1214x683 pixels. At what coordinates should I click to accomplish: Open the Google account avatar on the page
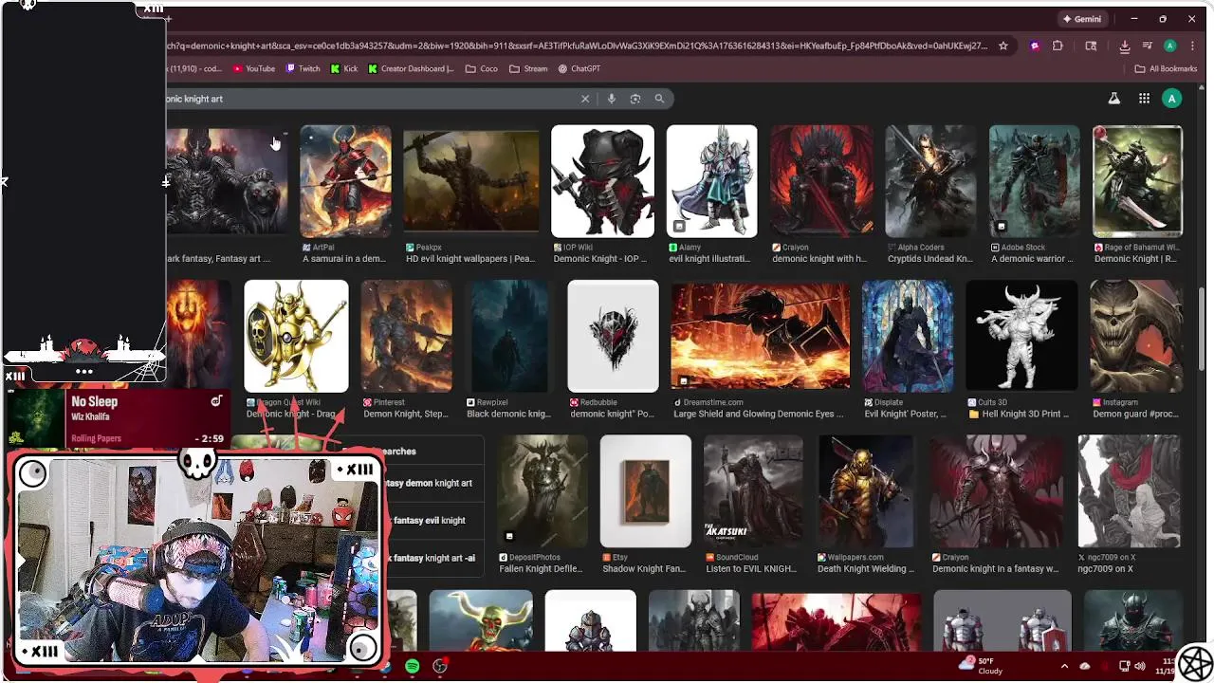[x=1172, y=99]
